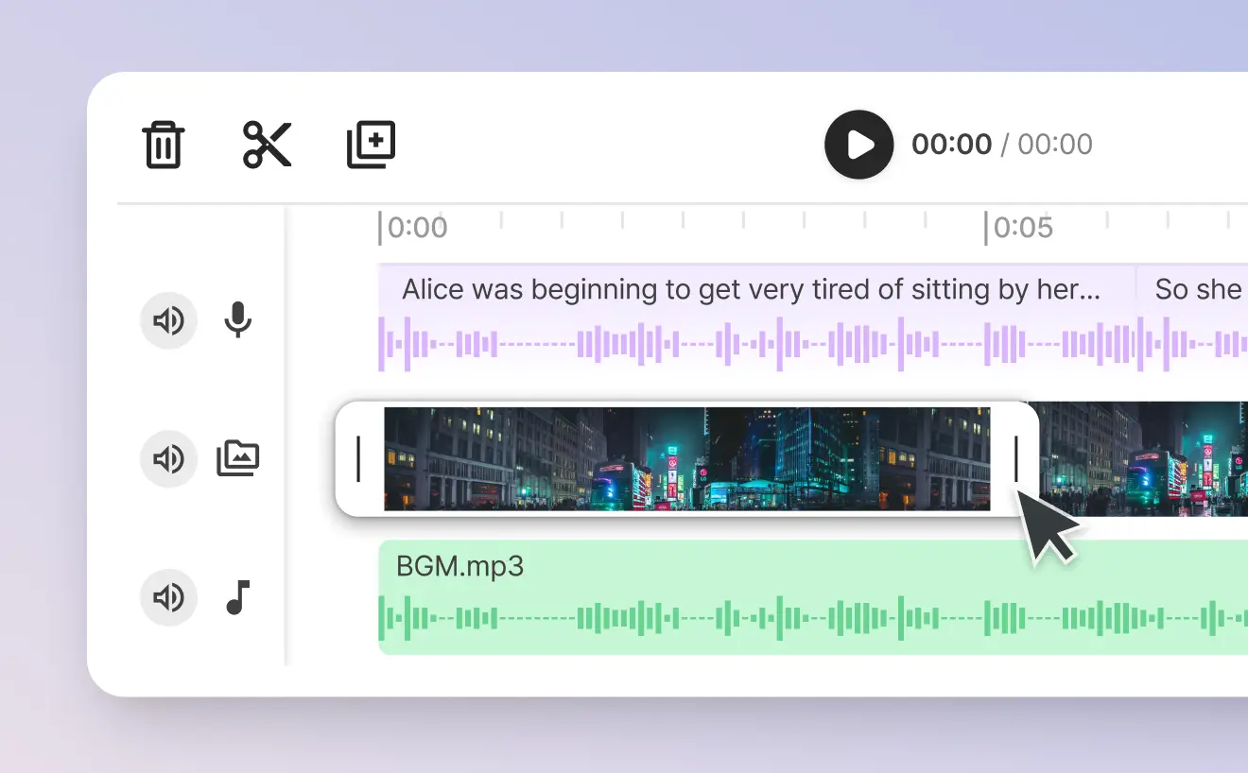Click the image gallery track icon
The width and height of the screenshot is (1248, 773).
(238, 459)
